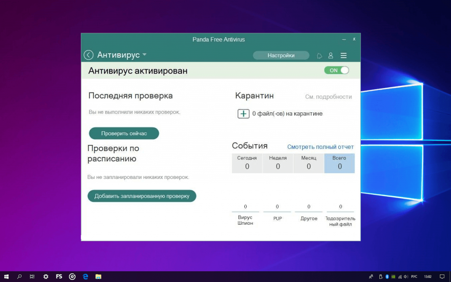Click Добавить запланированную проверку button
451x282 pixels.
click(x=142, y=196)
